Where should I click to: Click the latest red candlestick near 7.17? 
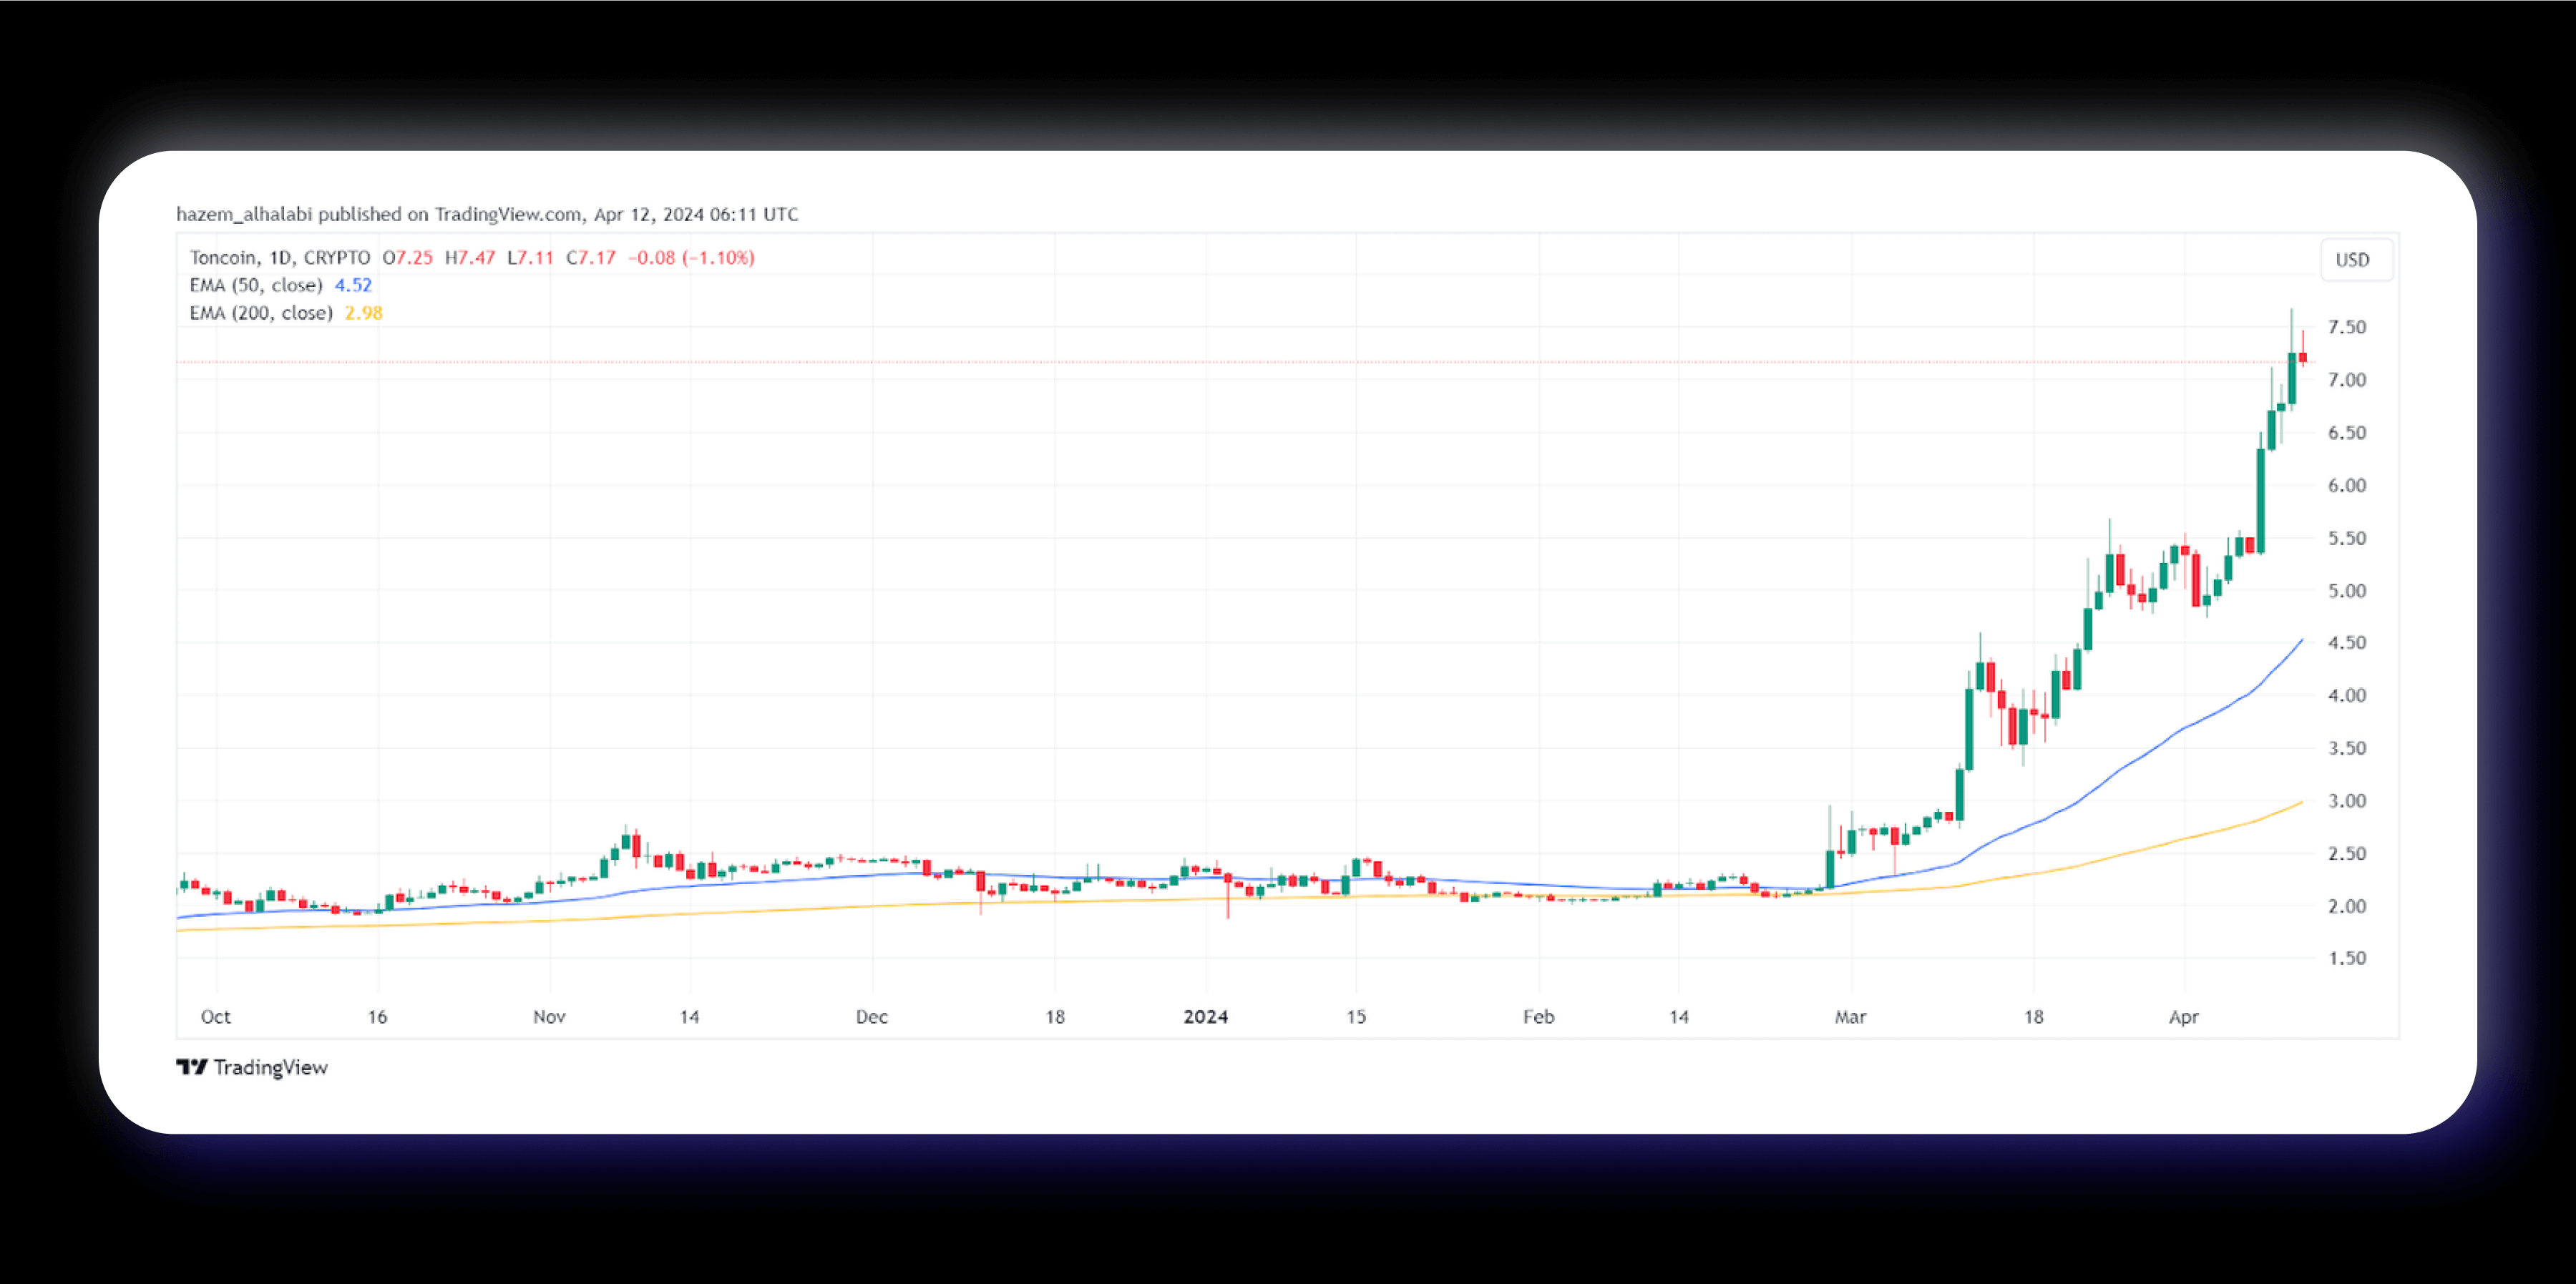(2303, 358)
